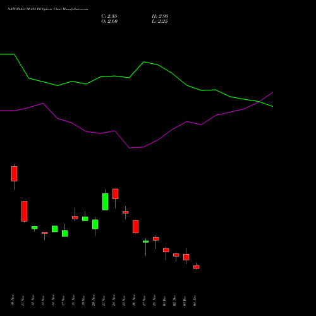316x316 pixels.
Task: Click the NATIONALUM 255 PE Options chart title
Action: point(48,9)
